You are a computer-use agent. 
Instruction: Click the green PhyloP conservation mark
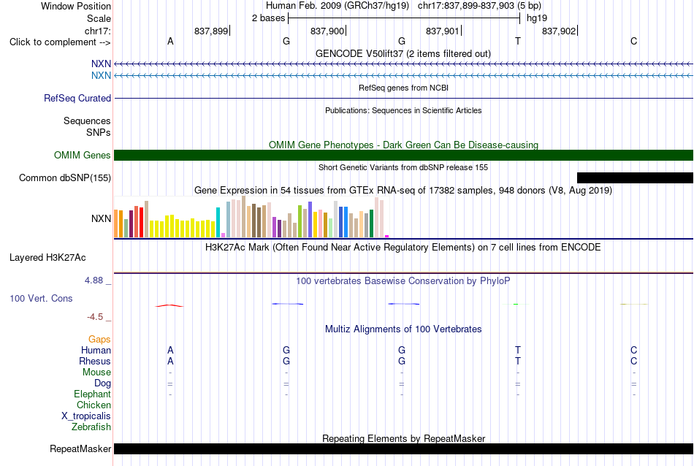[516, 304]
